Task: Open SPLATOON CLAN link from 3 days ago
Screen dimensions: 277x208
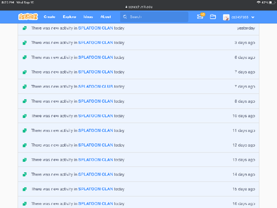Action: (96, 43)
